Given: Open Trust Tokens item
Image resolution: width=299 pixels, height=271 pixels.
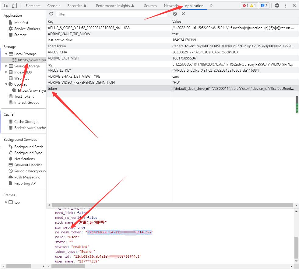Looking at the screenshot, I should pos(24,96).
